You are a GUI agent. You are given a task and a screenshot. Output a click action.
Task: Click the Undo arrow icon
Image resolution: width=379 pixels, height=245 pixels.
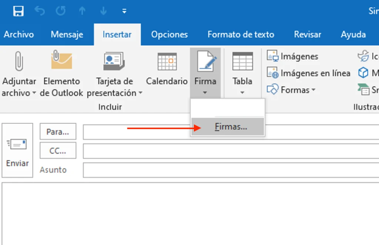click(x=40, y=11)
